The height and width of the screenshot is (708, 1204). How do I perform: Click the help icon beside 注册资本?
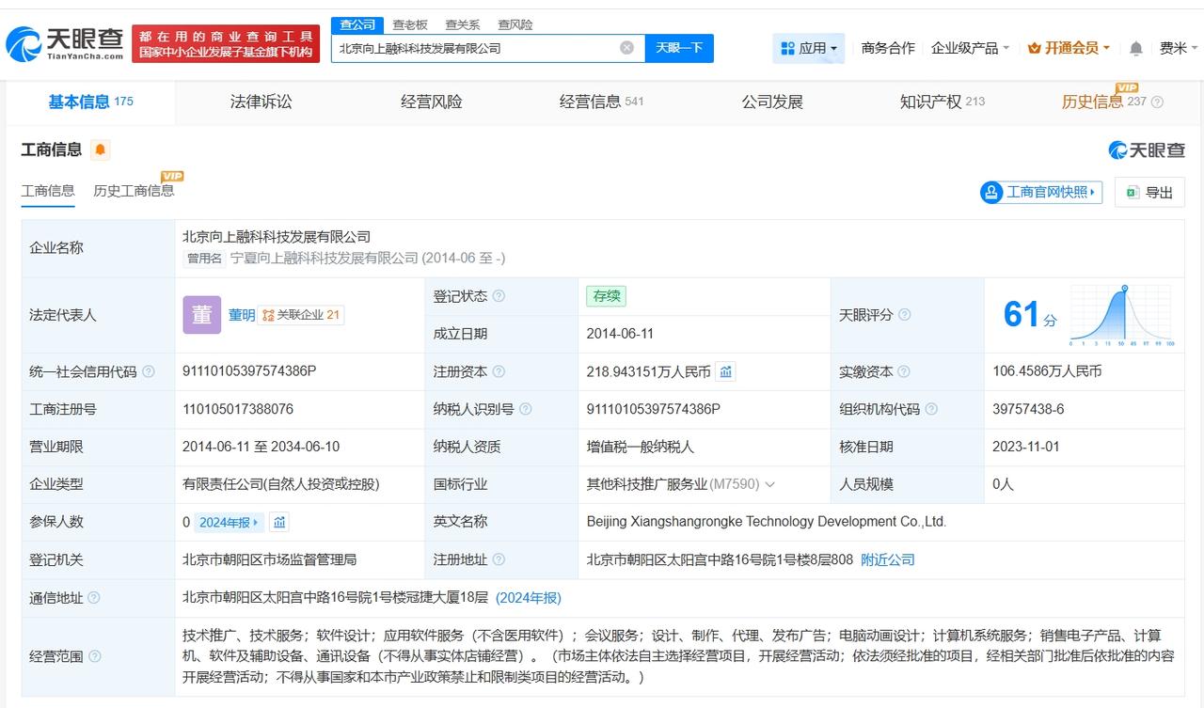tap(499, 372)
